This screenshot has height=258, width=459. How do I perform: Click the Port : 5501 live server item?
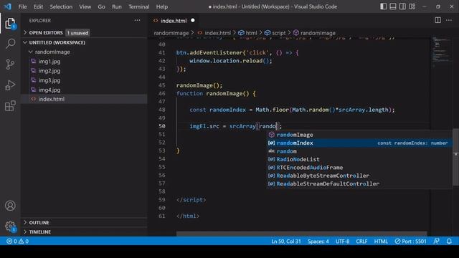410,242
